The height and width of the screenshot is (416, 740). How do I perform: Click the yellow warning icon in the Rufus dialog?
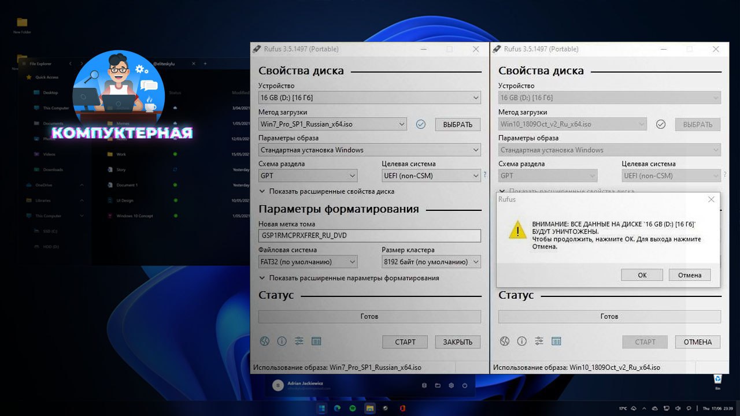coord(517,230)
